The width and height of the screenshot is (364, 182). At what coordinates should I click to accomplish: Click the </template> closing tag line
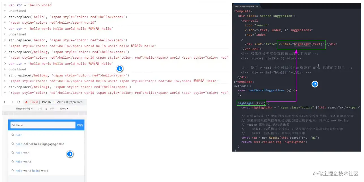click(x=243, y=82)
